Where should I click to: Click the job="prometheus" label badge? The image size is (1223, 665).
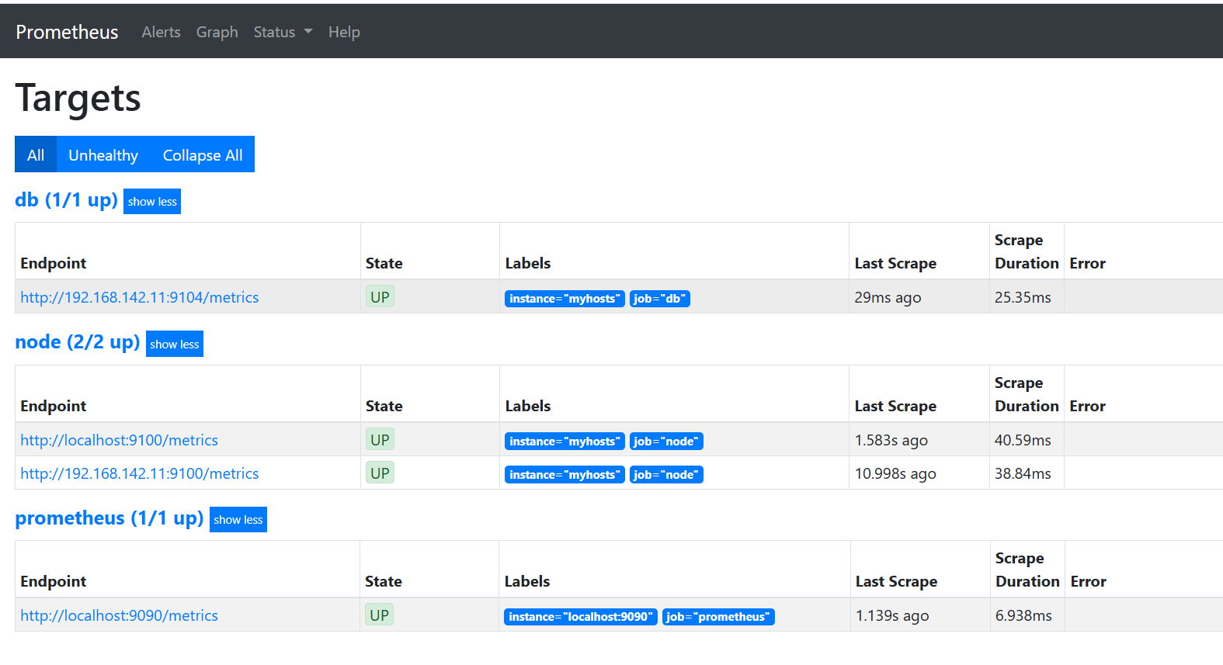point(718,616)
